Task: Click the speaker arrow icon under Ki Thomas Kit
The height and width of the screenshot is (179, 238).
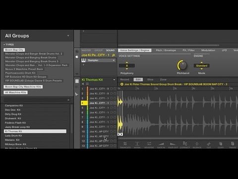Action: [83, 84]
